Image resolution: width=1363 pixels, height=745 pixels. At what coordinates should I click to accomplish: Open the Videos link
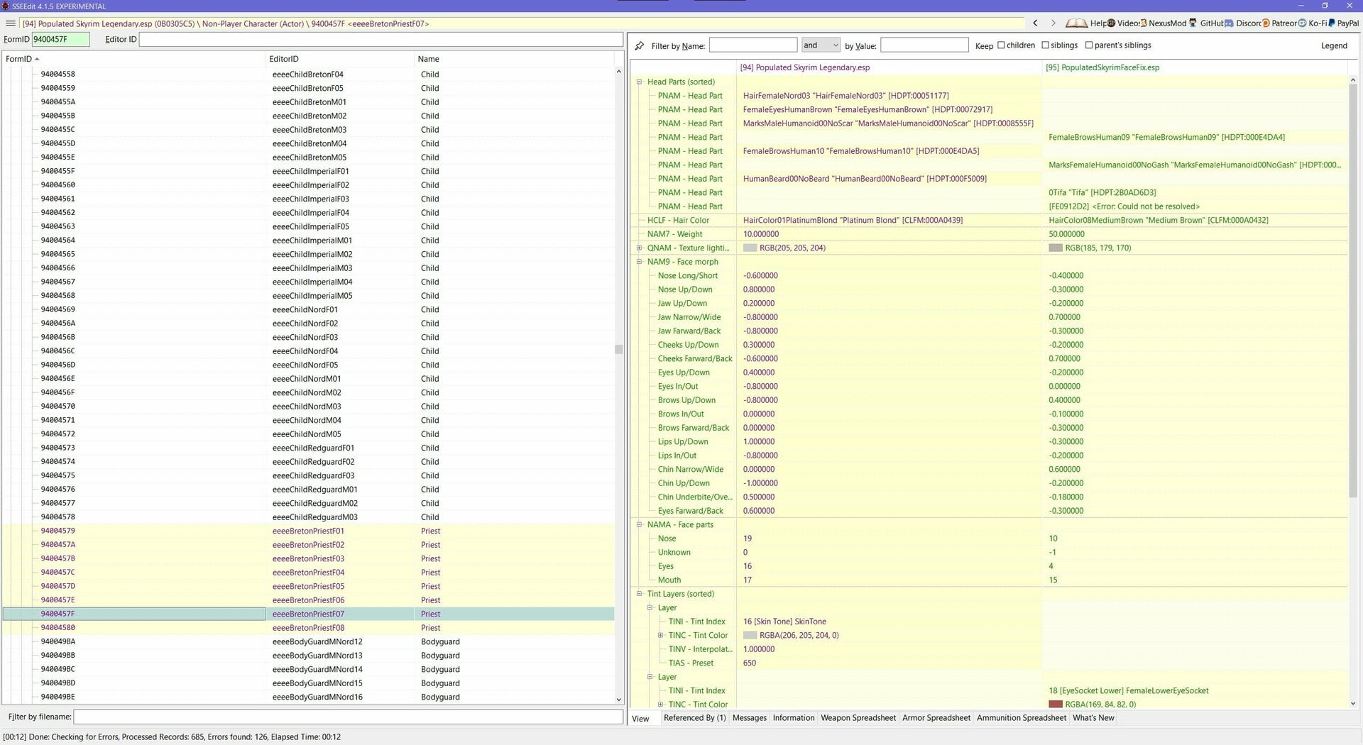(x=1122, y=23)
